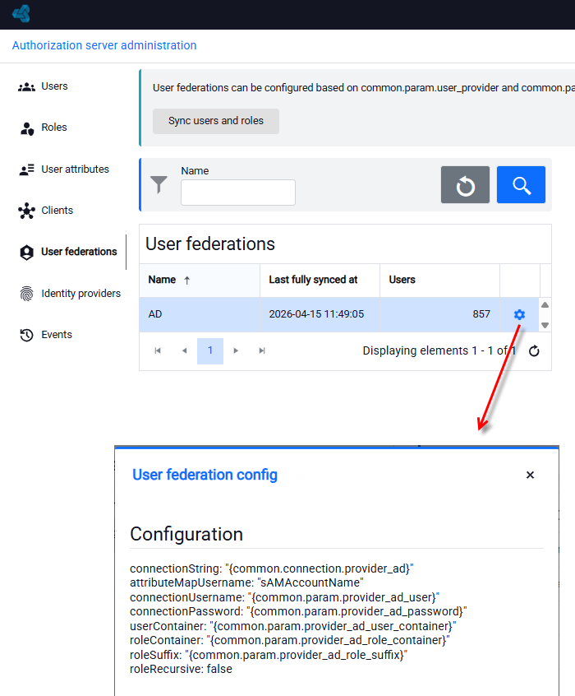Click the connectionString configuration line
Screen dimensions: 575x696
tap(272, 568)
